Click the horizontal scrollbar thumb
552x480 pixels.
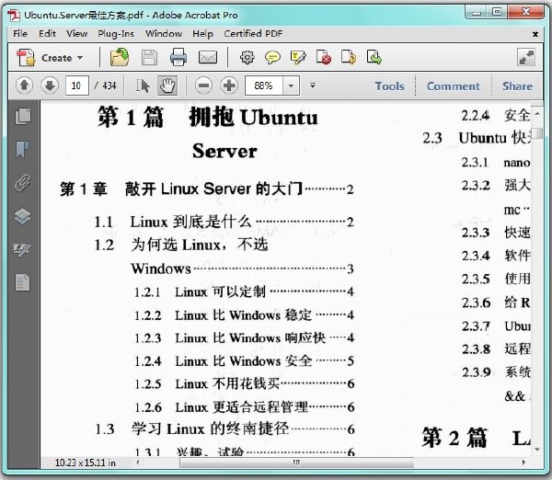296,463
